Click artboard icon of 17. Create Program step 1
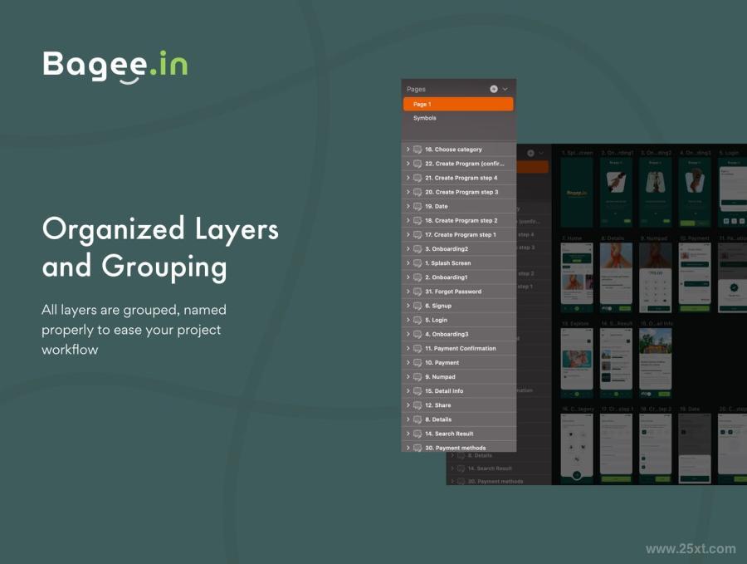Viewport: 747px width, 564px height. 417,235
